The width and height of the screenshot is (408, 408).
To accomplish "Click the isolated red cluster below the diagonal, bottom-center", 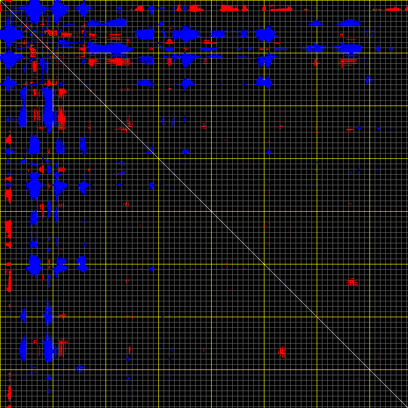I will [x=282, y=352].
